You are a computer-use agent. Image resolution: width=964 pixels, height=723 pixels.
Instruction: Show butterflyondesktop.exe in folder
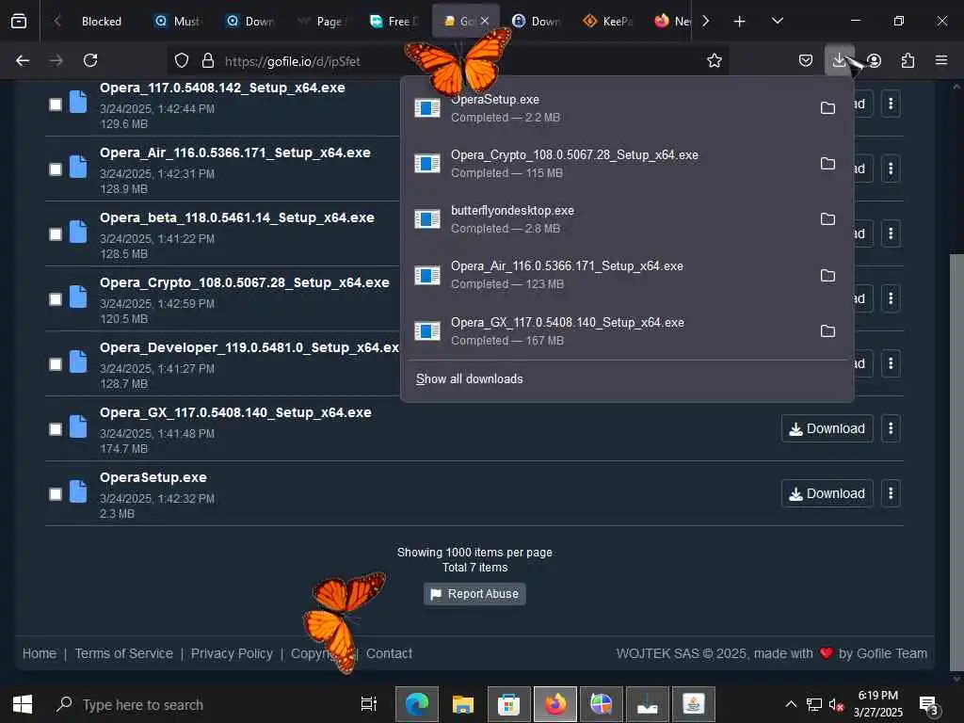coord(827,219)
